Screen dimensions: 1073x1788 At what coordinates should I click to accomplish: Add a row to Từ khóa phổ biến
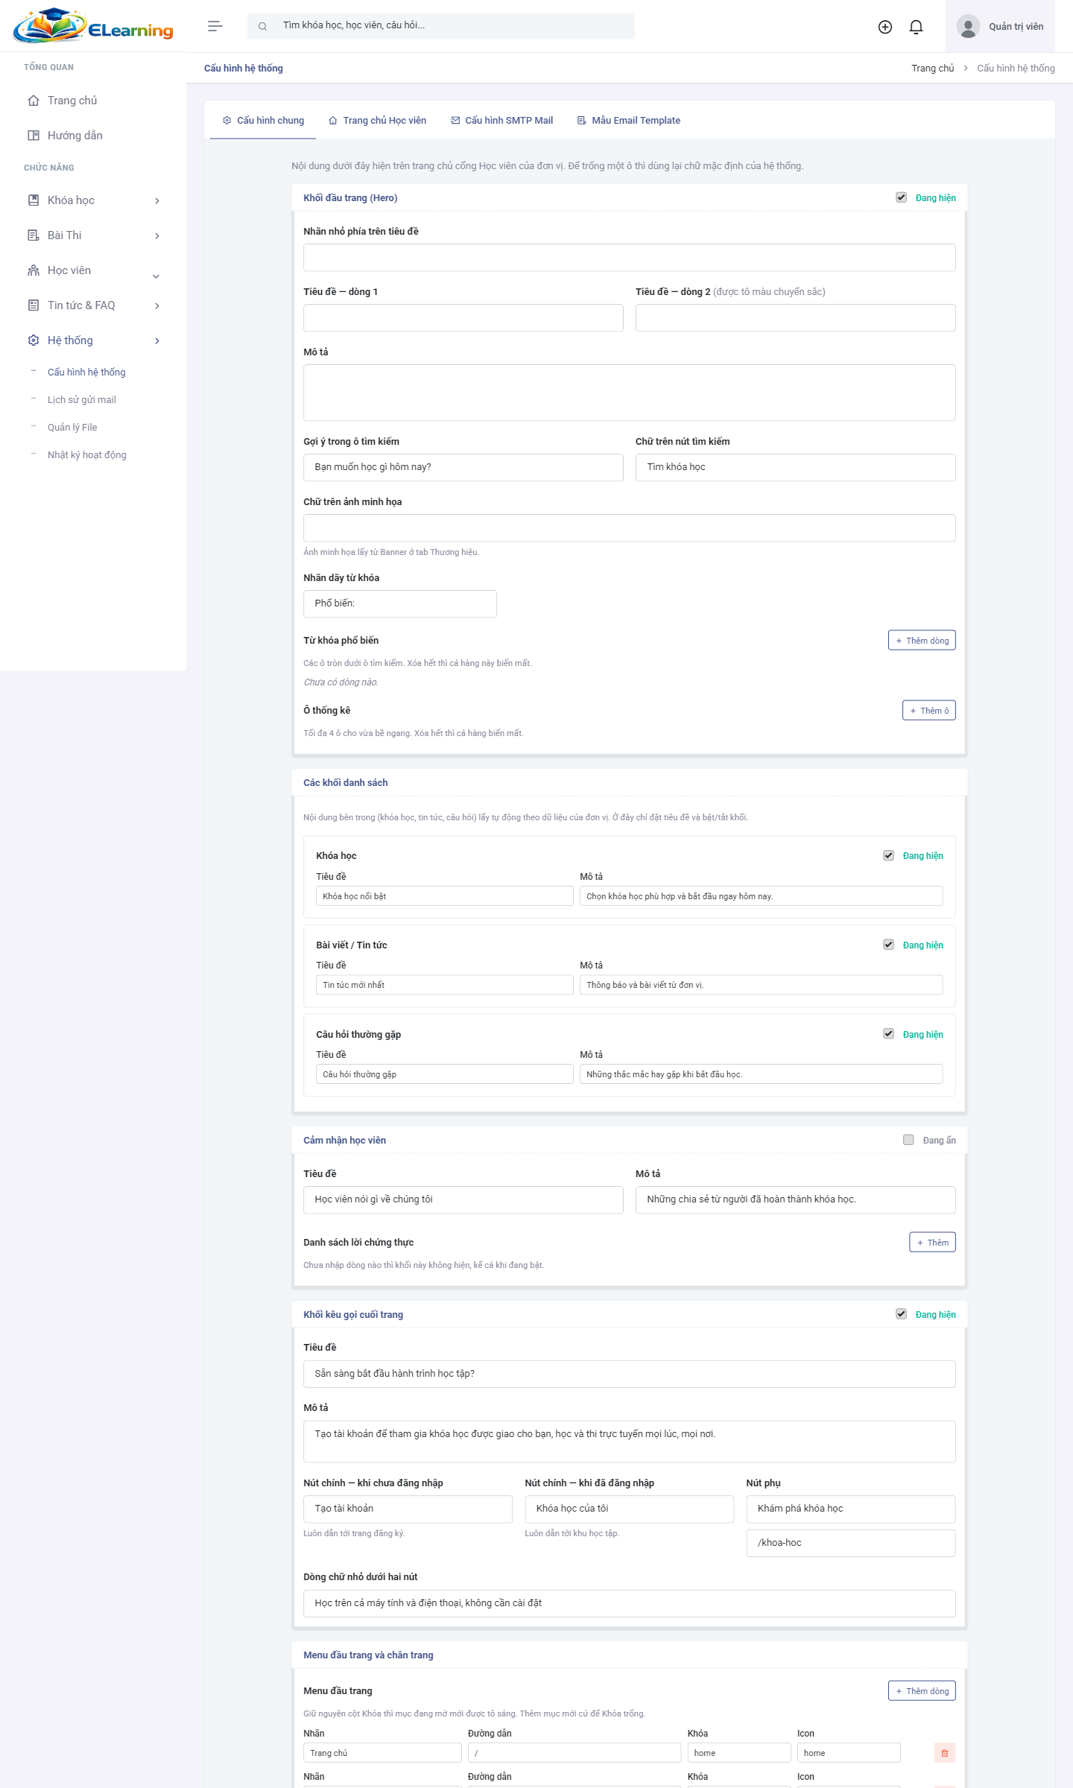(x=922, y=641)
